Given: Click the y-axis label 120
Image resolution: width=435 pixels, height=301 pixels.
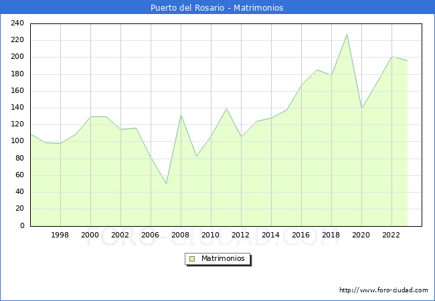Looking at the screenshot, I should point(17,124).
